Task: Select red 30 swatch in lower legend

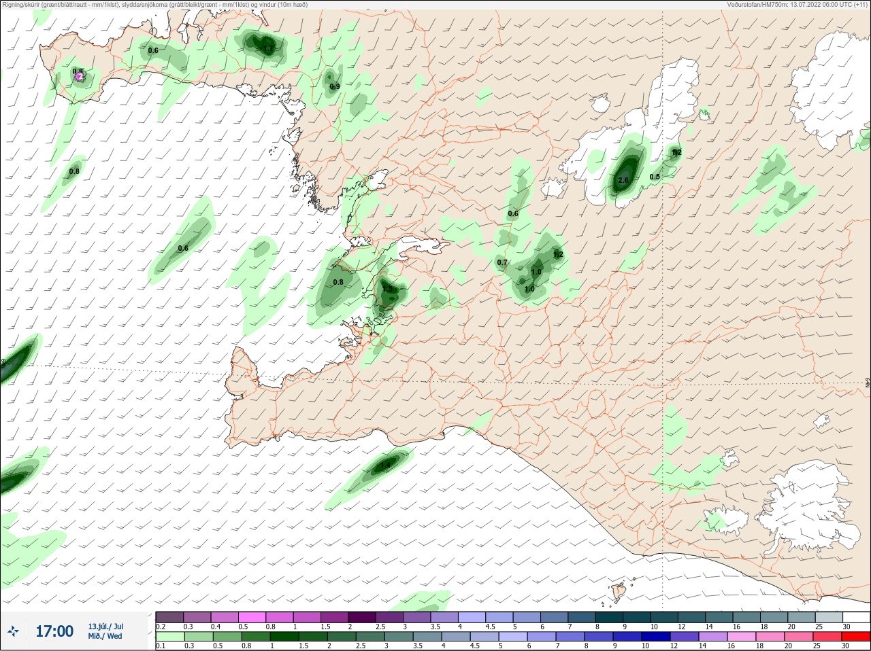Action: pyautogui.click(x=857, y=637)
